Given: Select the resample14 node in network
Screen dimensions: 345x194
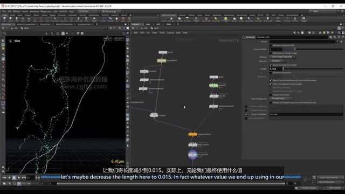Looking at the screenshot, I should click(162, 60).
